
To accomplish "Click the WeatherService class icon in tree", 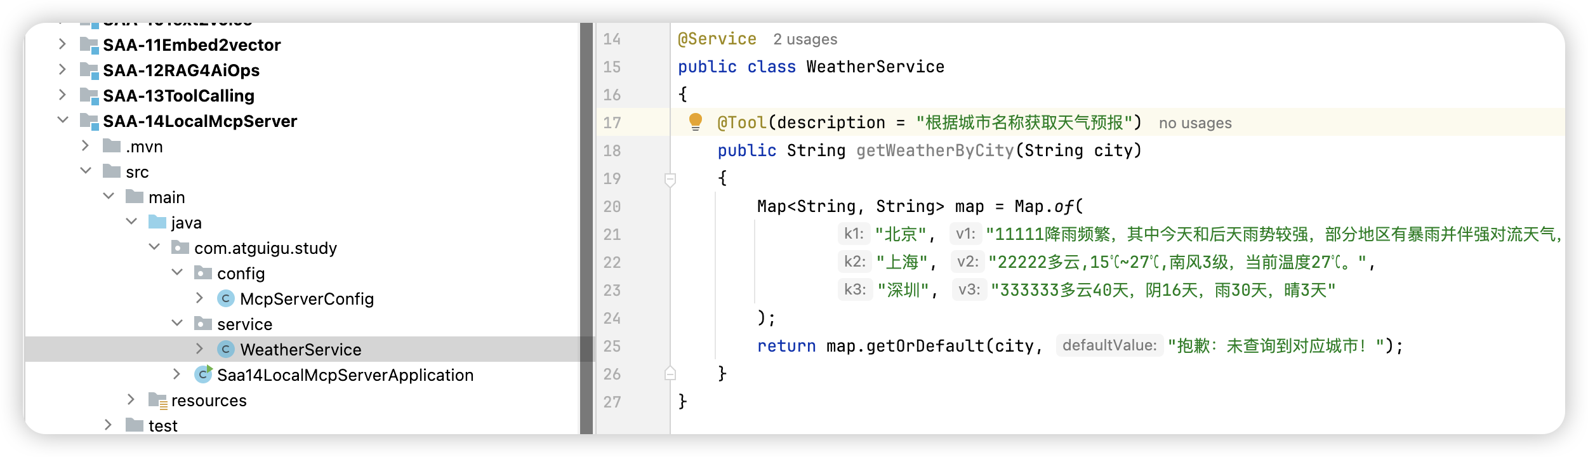I will coord(225,349).
